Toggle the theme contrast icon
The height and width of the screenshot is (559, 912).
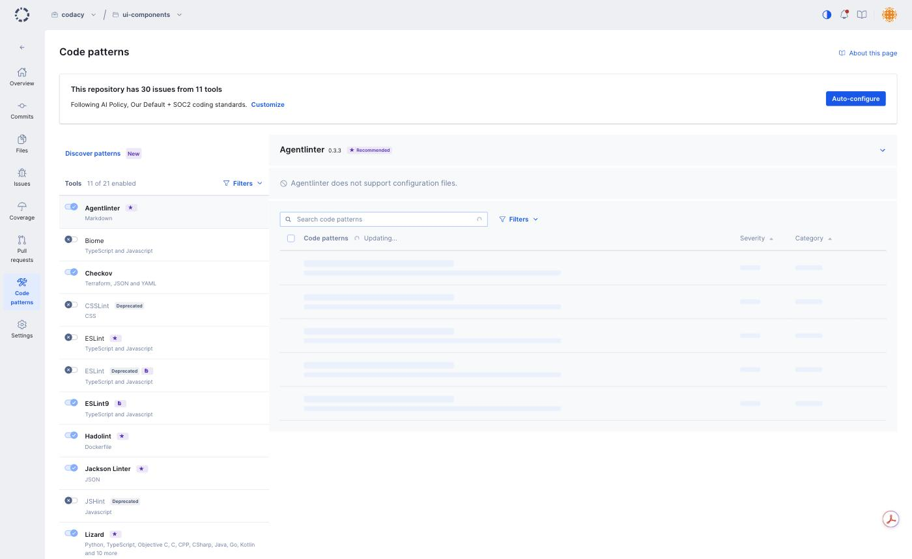tap(827, 14)
